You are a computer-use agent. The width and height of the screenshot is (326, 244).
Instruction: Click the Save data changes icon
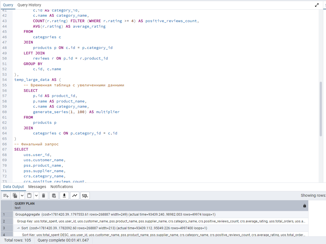click(54, 196)
